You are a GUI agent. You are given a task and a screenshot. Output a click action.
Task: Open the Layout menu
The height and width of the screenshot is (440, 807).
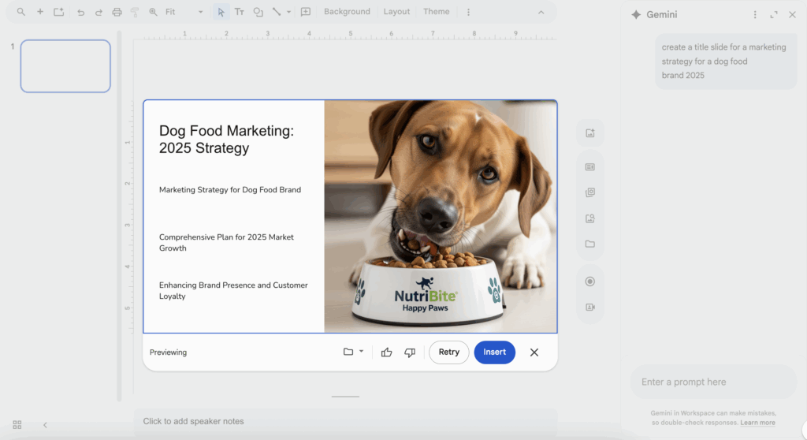(x=396, y=12)
